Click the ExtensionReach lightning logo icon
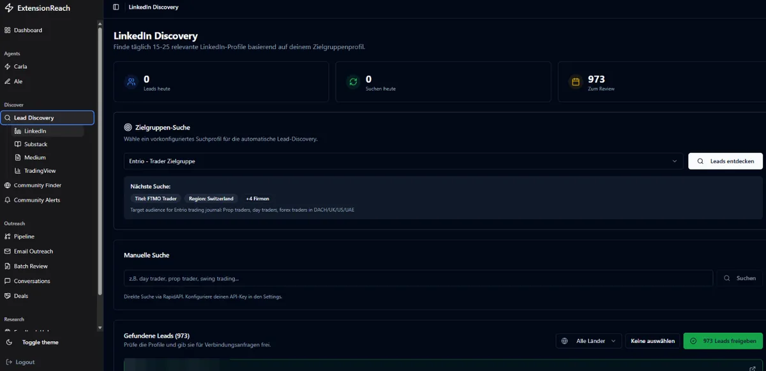The image size is (766, 371). [8, 8]
